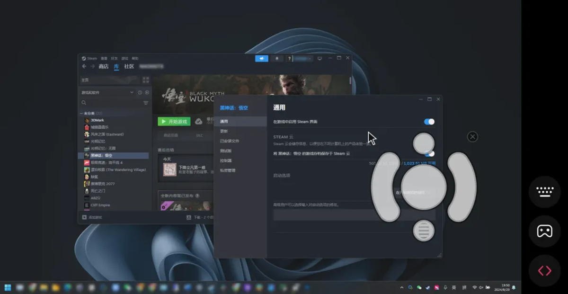Open the Steam menu in title bar
This screenshot has height=294, width=568.
pyautogui.click(x=89, y=58)
